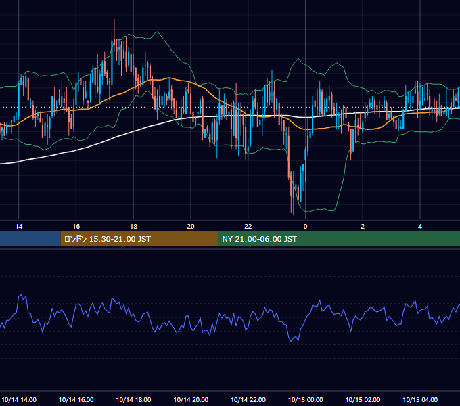The image size is (460, 406).
Task: Click the NY session bar 21:00-06:00 JST
Action: click(339, 239)
